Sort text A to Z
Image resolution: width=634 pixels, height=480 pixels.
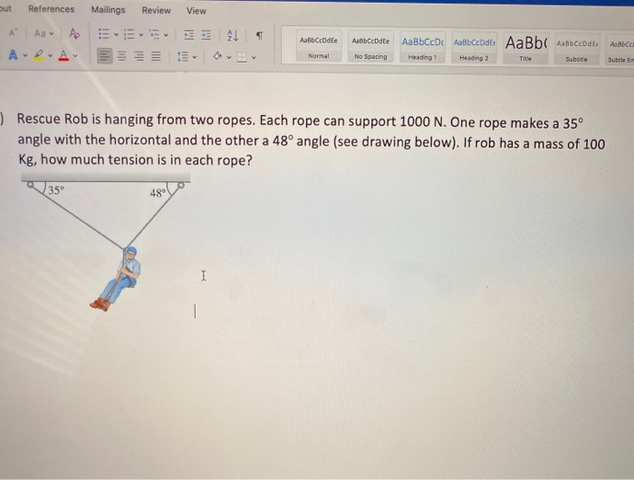pos(233,36)
